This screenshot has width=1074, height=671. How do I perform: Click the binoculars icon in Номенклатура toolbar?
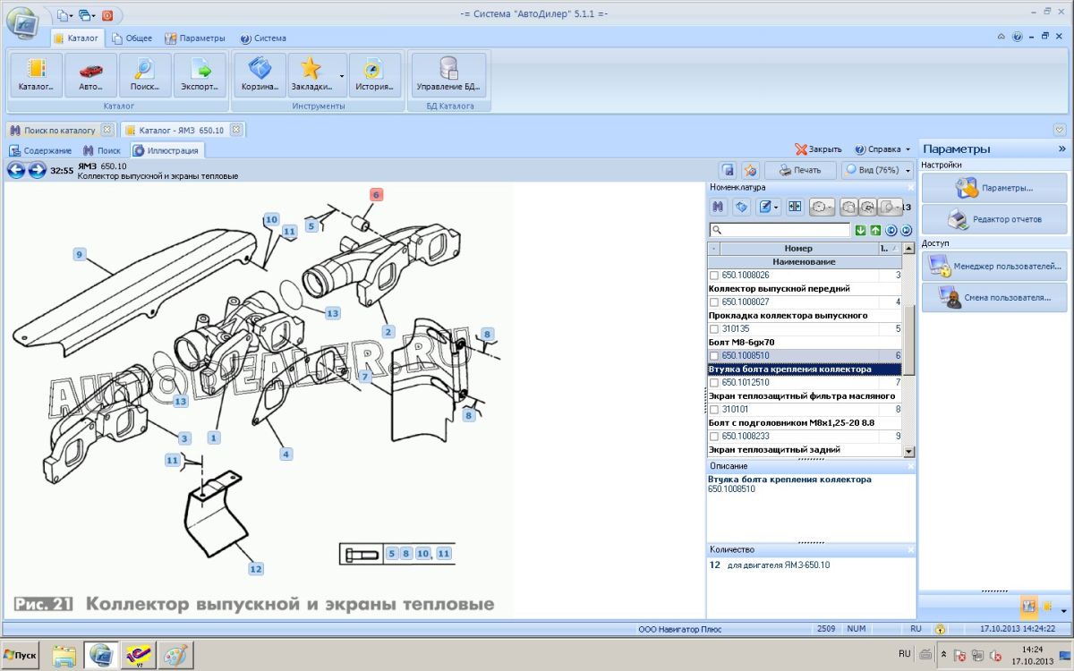click(x=718, y=207)
